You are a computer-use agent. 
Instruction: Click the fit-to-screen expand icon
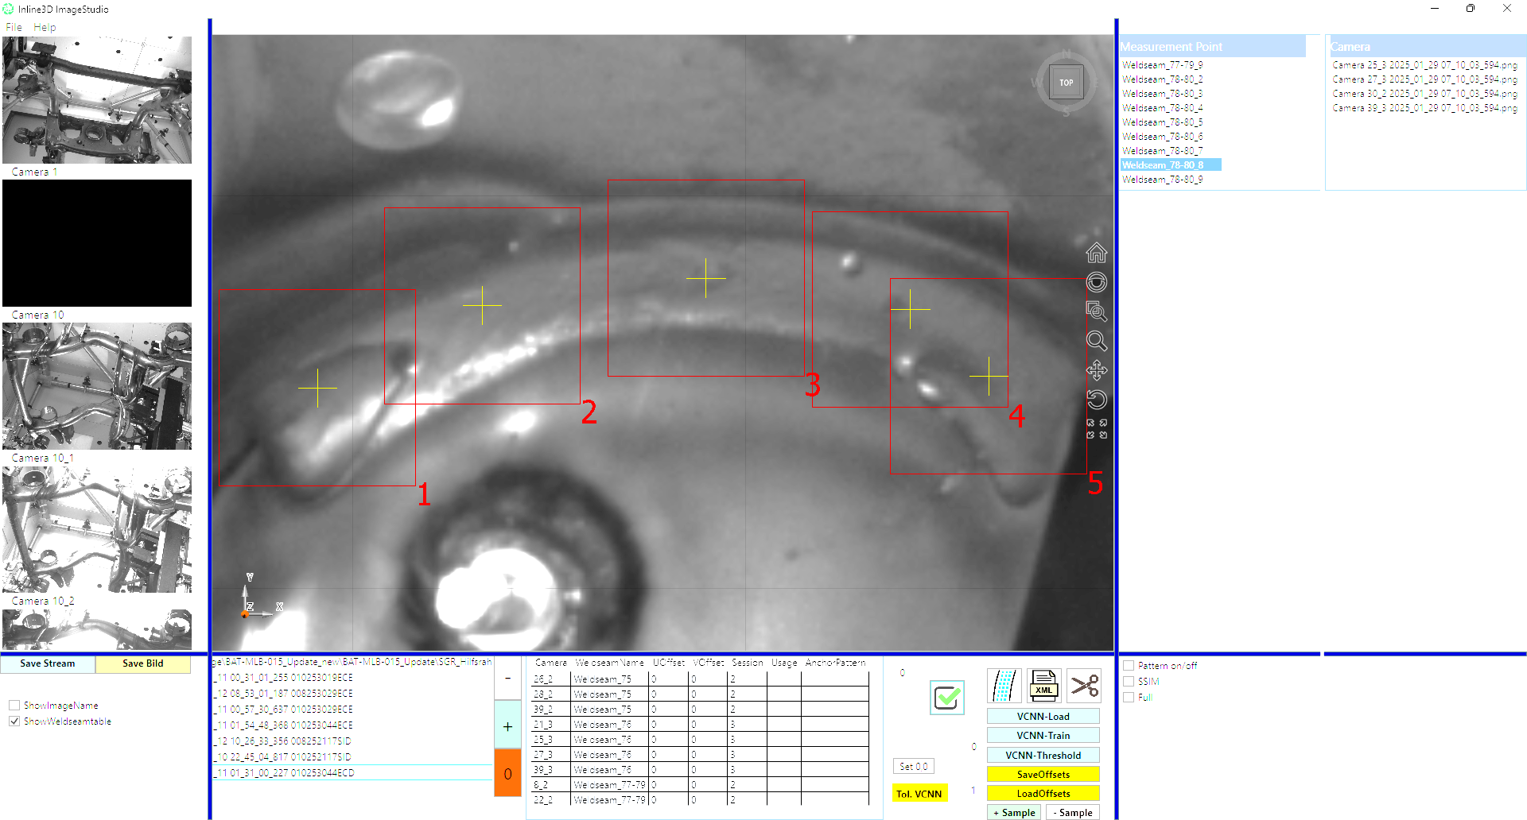point(1096,429)
